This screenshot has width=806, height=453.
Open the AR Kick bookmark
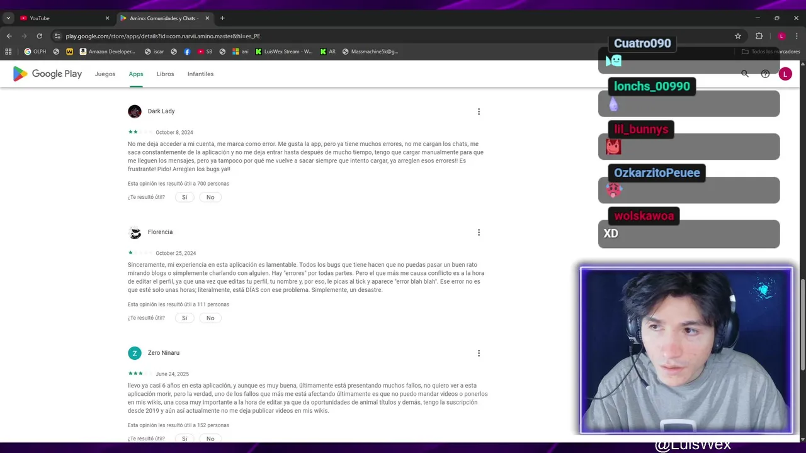pos(328,52)
